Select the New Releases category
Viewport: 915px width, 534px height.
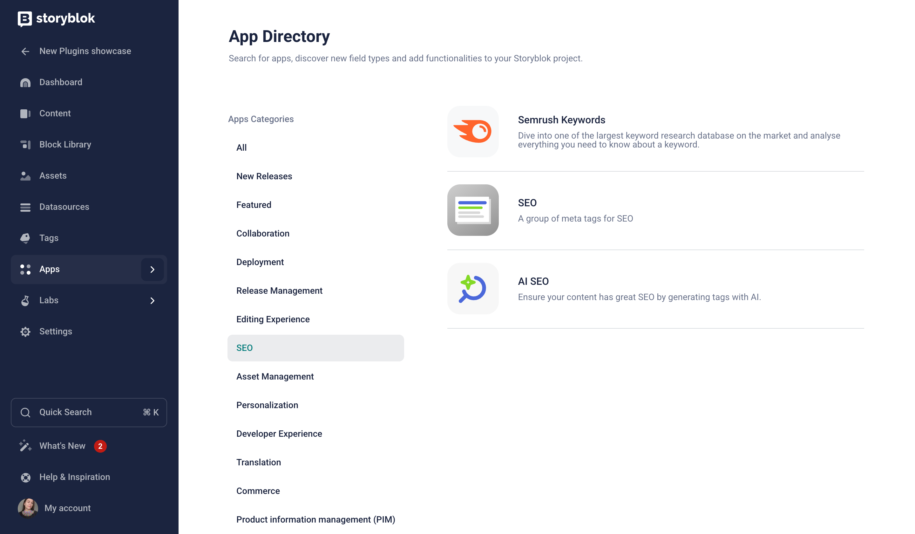coord(264,176)
